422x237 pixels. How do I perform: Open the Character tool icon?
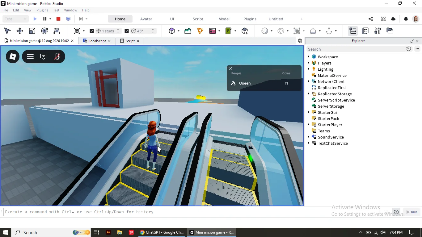point(200,31)
